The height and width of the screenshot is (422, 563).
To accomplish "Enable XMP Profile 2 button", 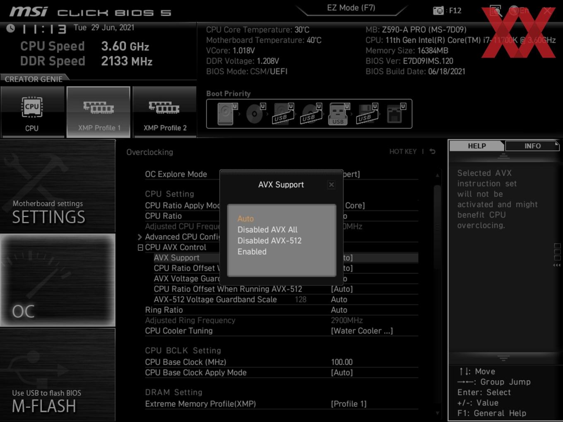I will [165, 112].
